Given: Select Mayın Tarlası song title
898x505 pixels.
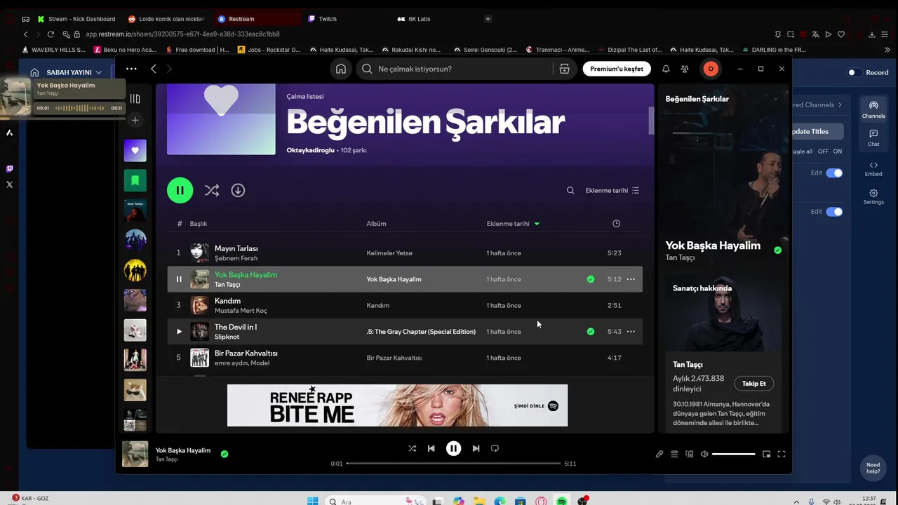Looking at the screenshot, I should point(236,248).
